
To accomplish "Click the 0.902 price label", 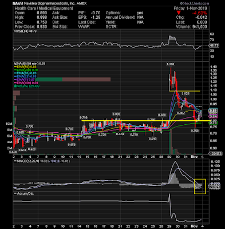I will pos(181,113).
